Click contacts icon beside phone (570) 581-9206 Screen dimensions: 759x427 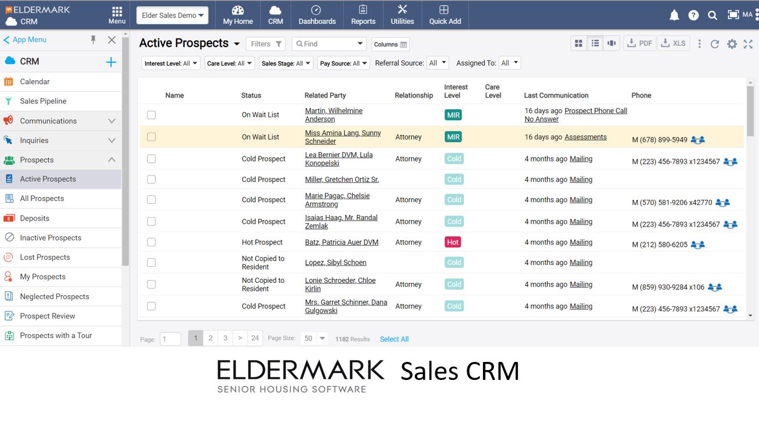click(722, 203)
